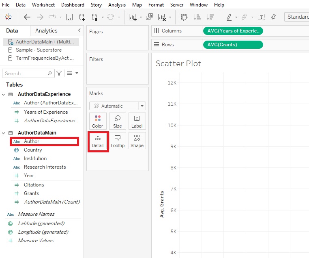Click the Scatter Plot sheet title

(178, 63)
